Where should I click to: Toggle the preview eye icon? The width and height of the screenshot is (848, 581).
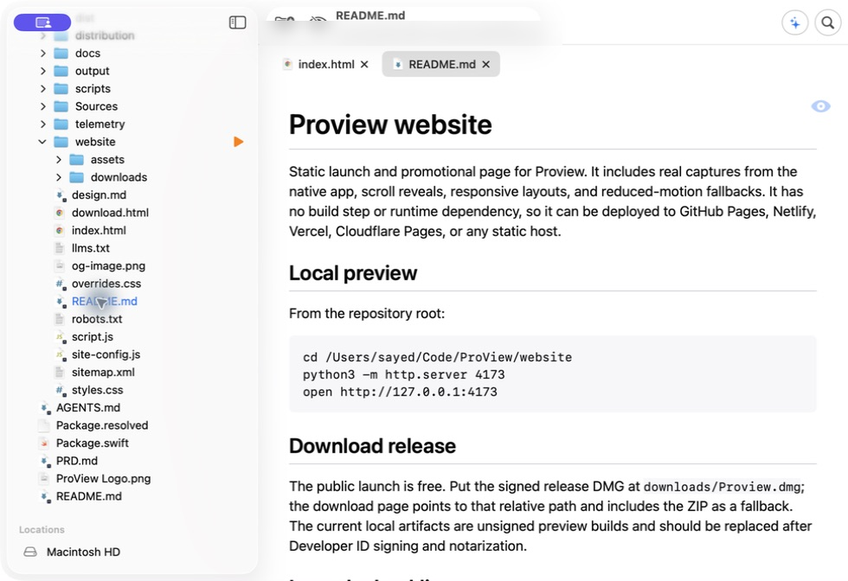click(820, 106)
